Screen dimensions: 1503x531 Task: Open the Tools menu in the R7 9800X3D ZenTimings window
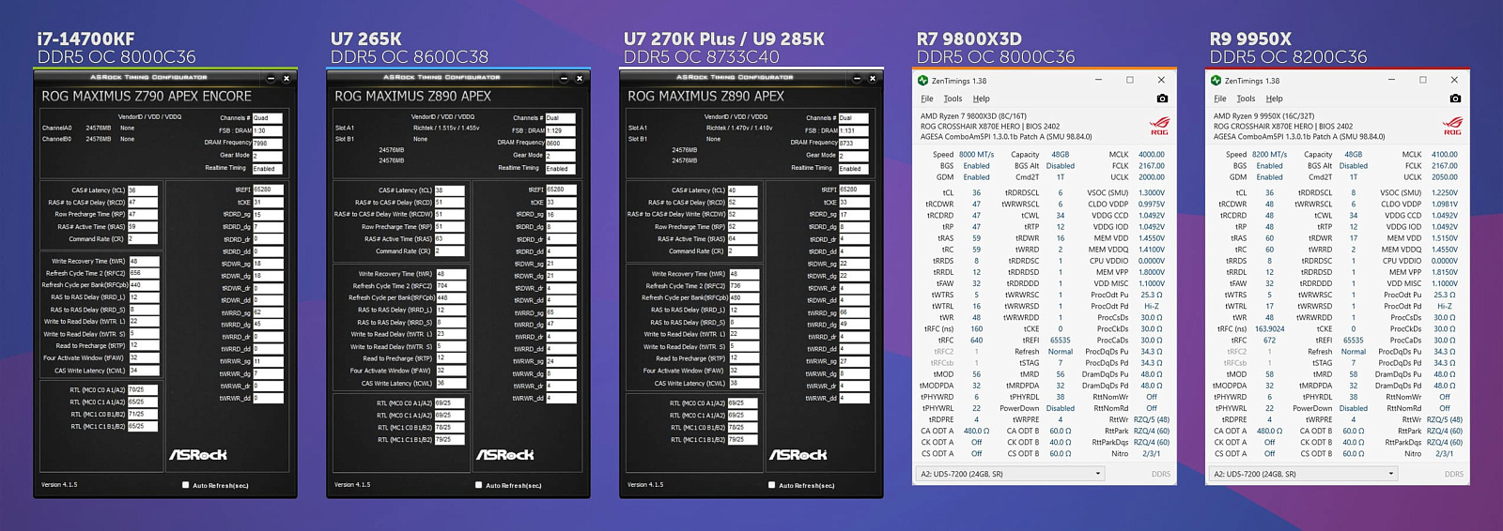tap(953, 99)
